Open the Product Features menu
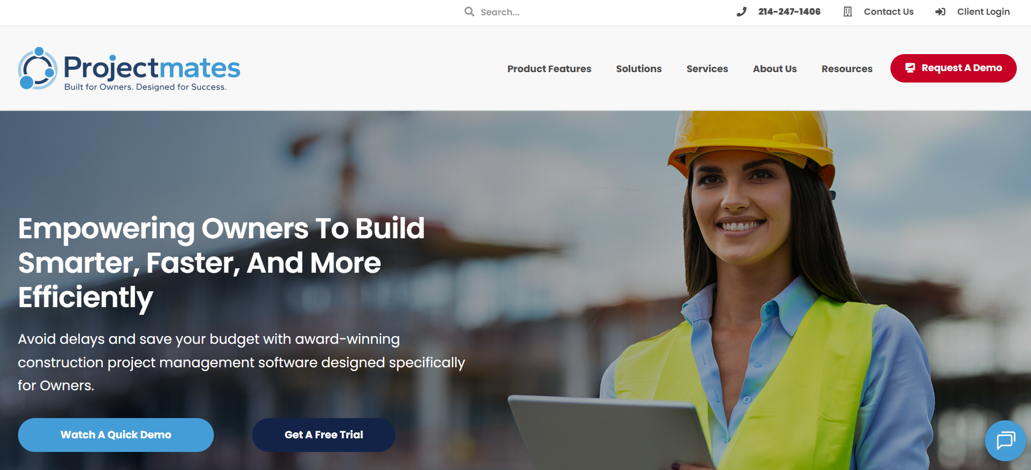 pos(549,68)
